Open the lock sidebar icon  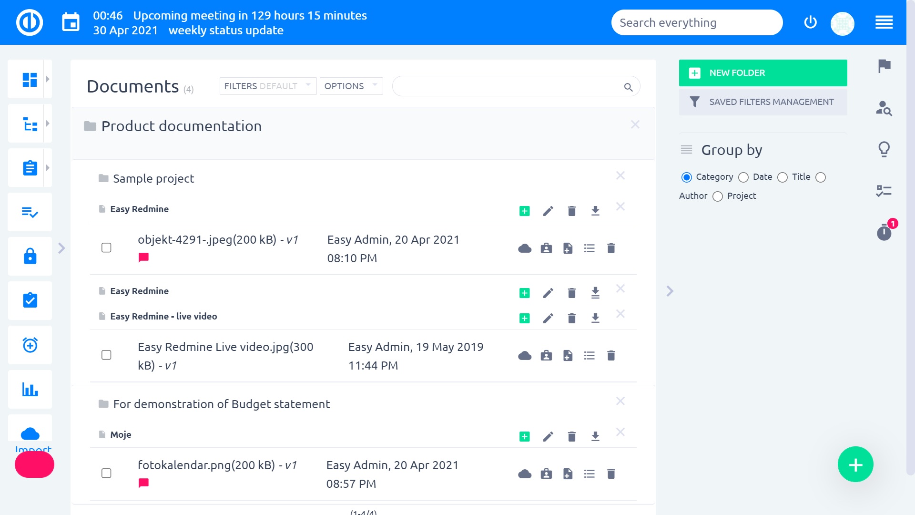click(30, 257)
